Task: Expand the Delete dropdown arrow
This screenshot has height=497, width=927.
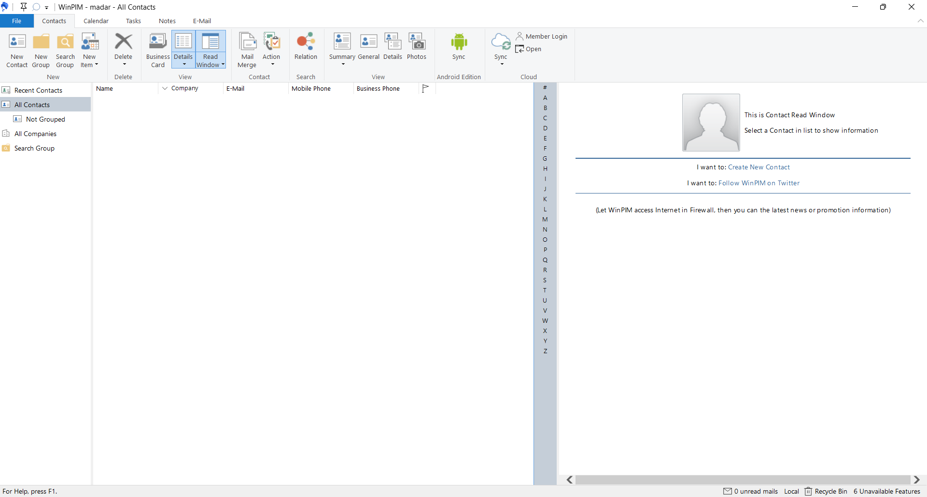Action: click(124, 64)
